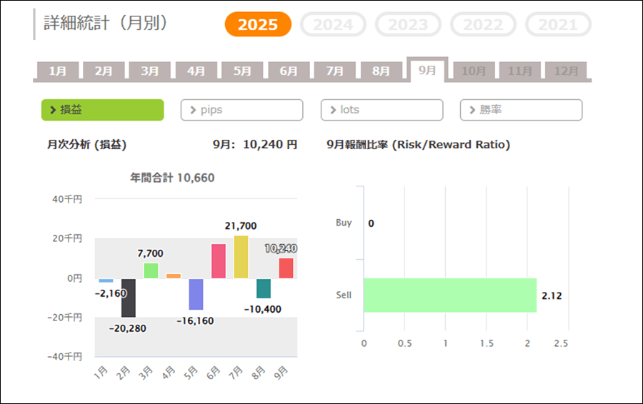This screenshot has width=643, height=404.
Task: Switch the metric to pips
Action: (x=241, y=110)
